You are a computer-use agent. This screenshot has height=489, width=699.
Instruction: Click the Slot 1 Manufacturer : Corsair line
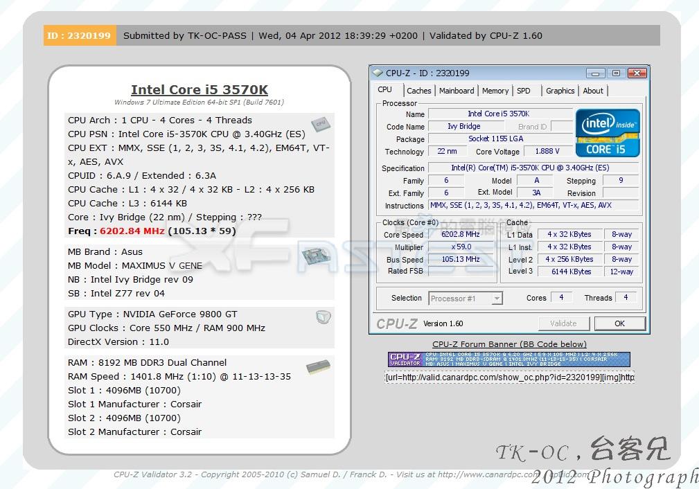[x=134, y=404]
